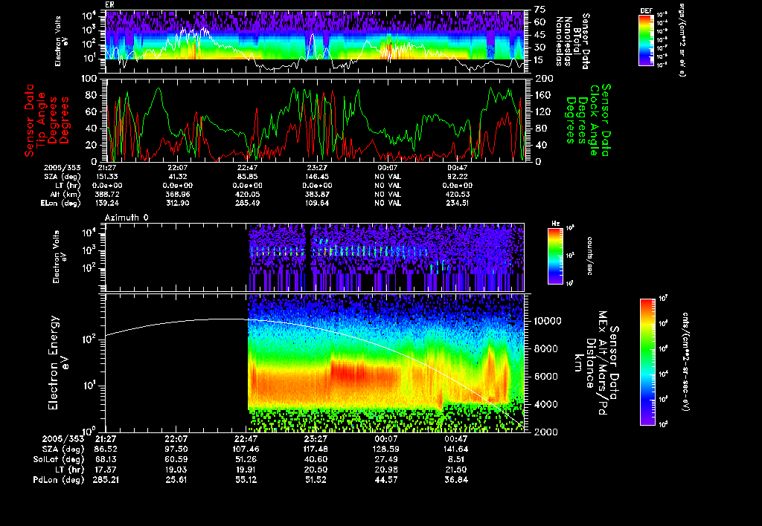Select the 'ER' panel title
762x526 pixels.
pos(109,5)
